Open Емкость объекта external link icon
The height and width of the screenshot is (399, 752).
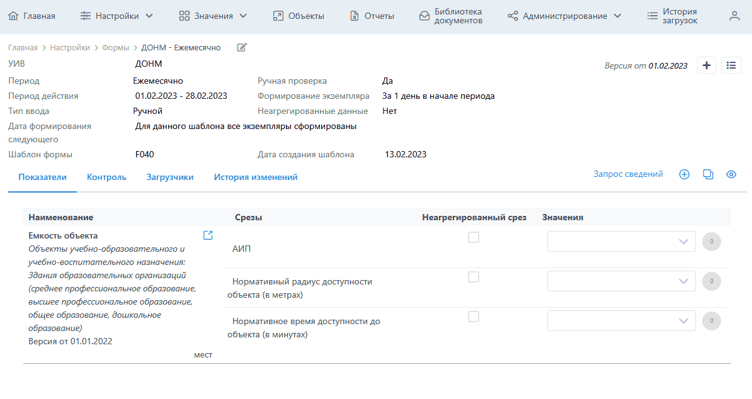(x=208, y=235)
